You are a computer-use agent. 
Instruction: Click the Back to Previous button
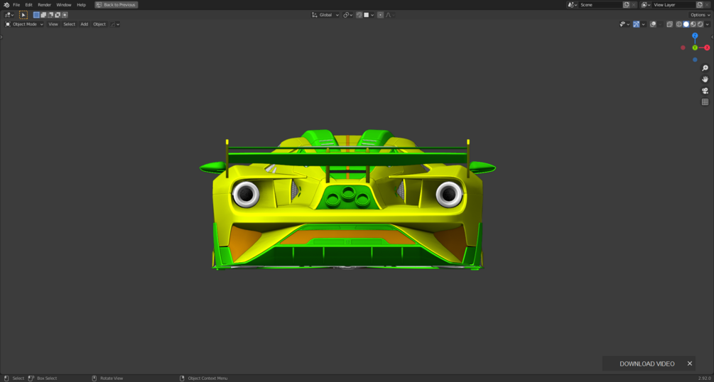116,4
